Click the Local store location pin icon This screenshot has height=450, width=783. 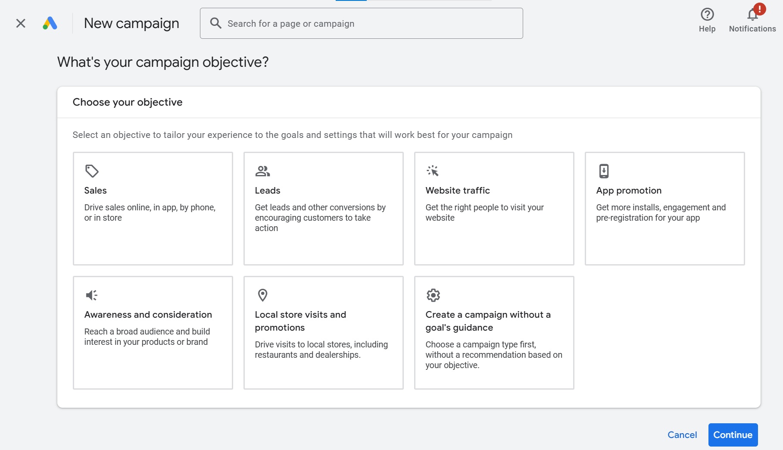click(262, 295)
